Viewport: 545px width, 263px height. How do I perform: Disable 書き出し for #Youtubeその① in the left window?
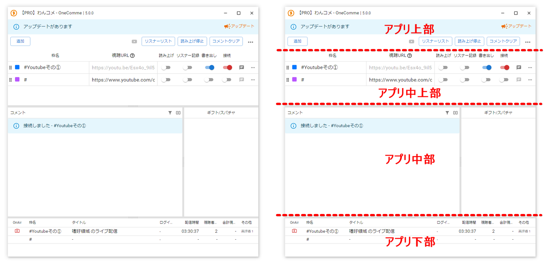(210, 68)
